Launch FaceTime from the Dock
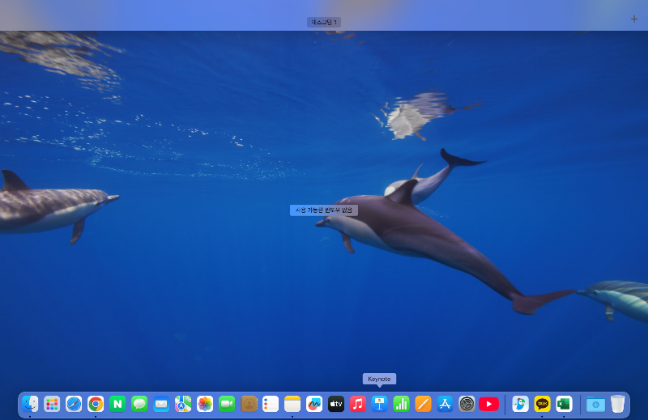The width and height of the screenshot is (648, 420). pos(227,404)
